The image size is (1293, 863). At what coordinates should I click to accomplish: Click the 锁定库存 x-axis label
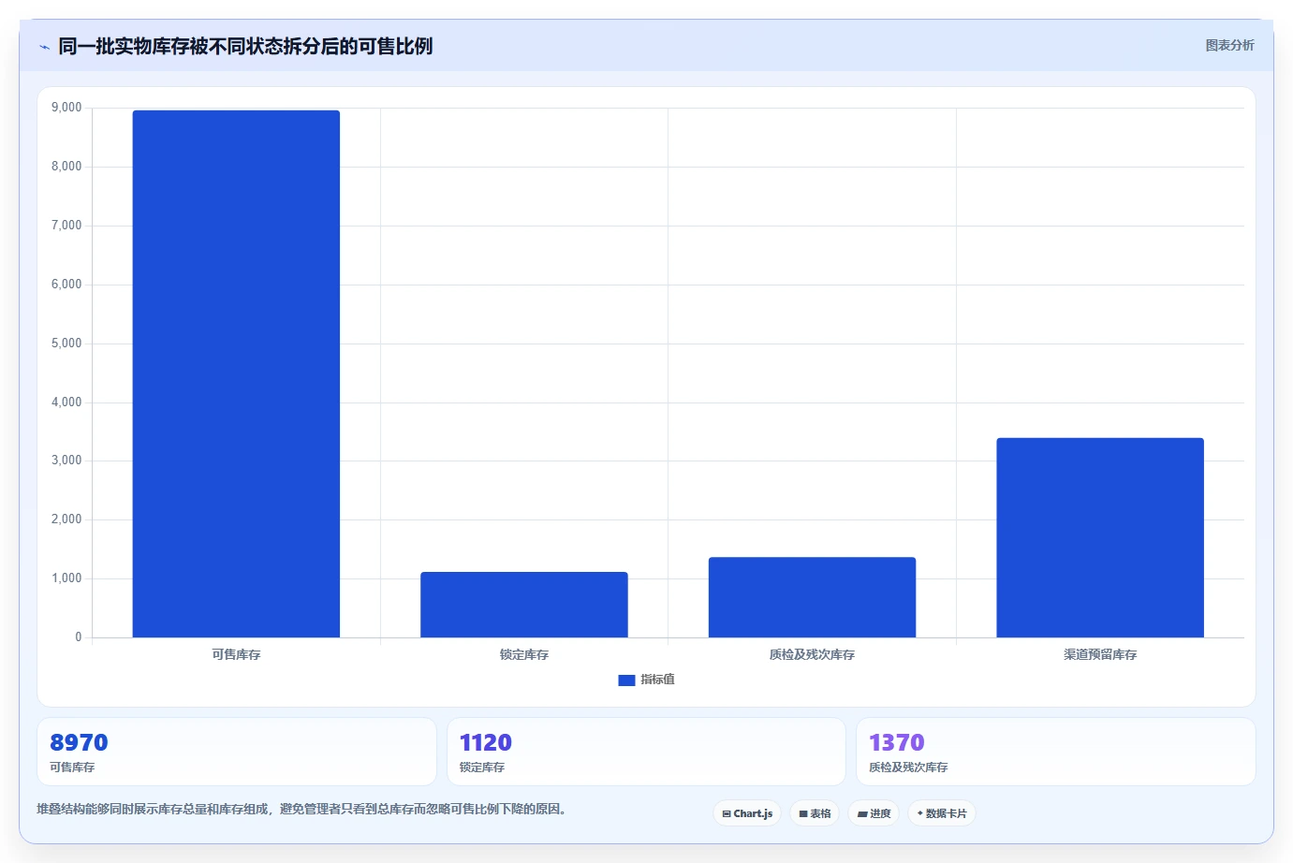524,655
